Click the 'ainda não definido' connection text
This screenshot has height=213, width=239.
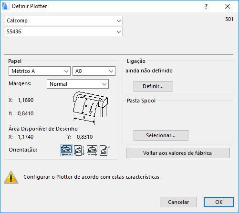click(149, 71)
